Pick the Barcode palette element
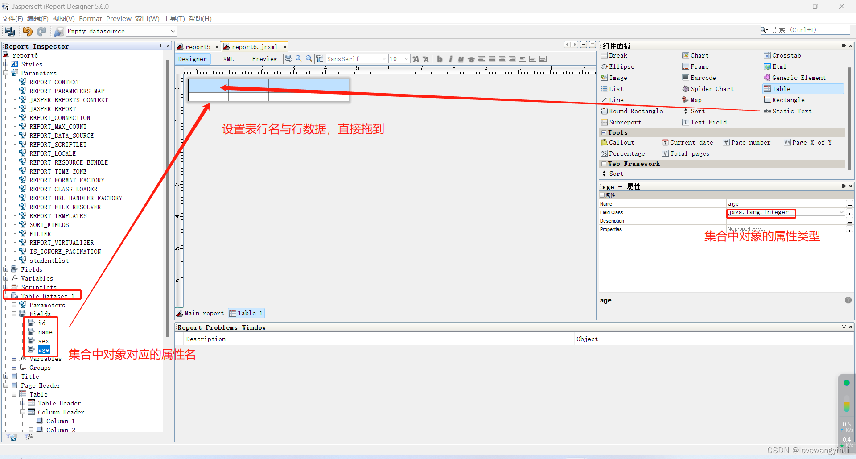Screen dimensions: 856x459 pos(699,78)
